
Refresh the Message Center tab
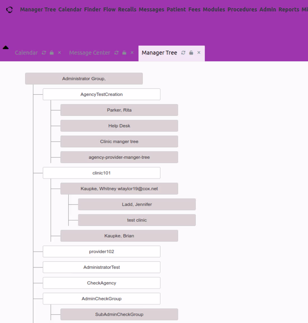pos(116,52)
